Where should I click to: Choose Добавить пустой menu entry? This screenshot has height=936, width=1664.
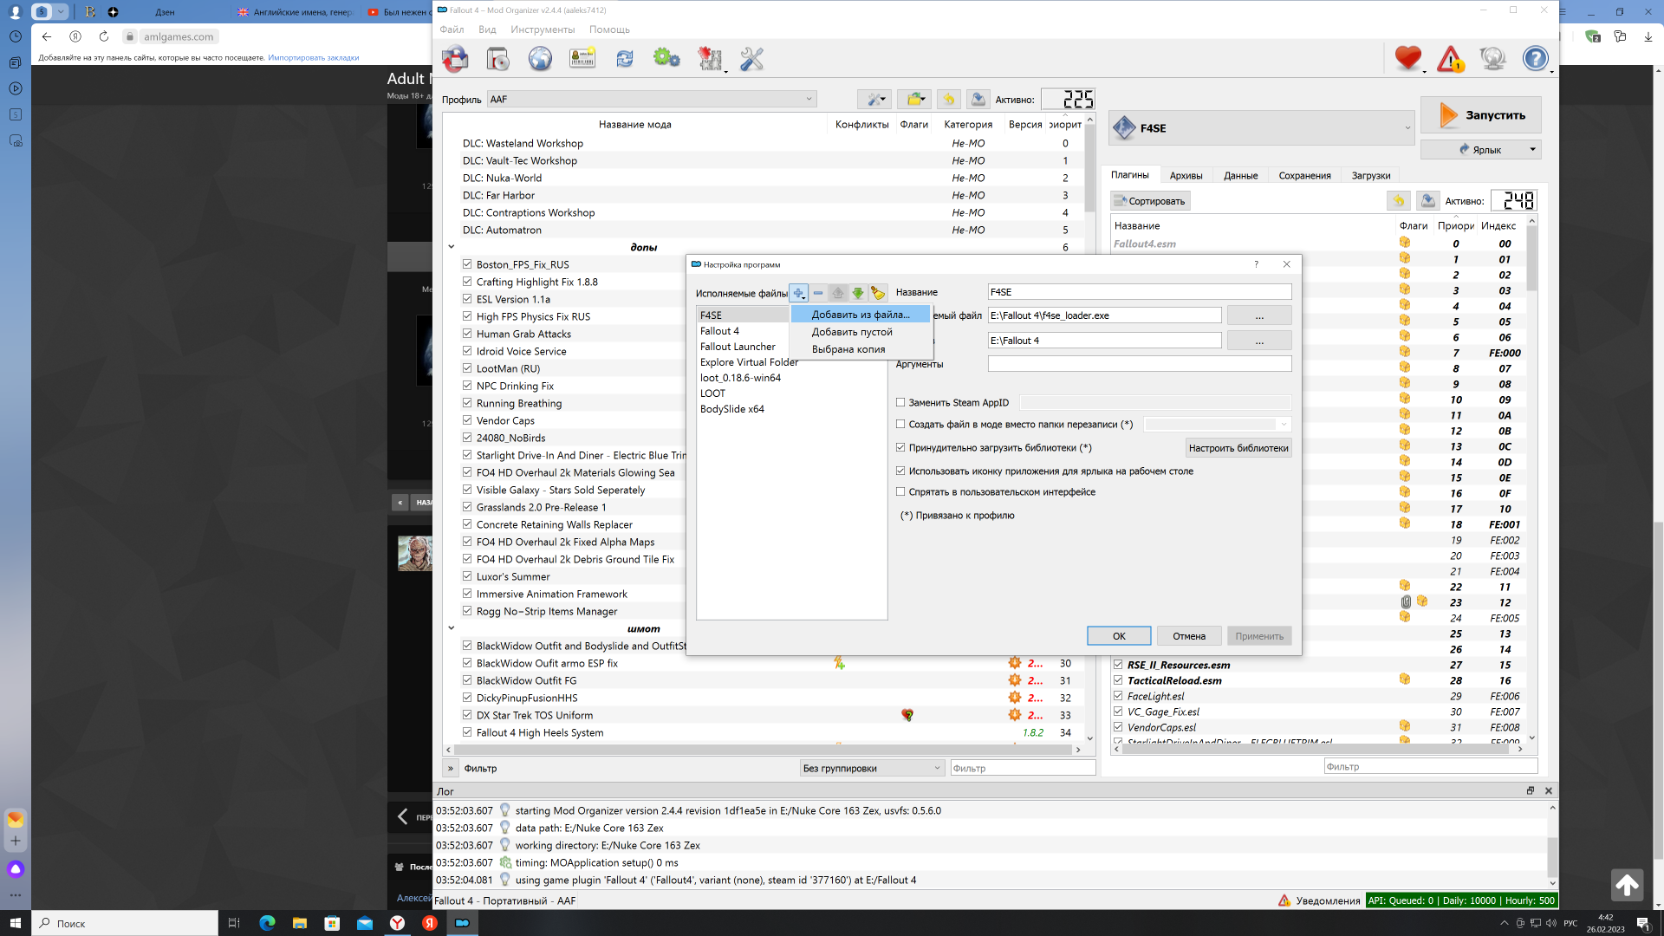pyautogui.click(x=851, y=332)
